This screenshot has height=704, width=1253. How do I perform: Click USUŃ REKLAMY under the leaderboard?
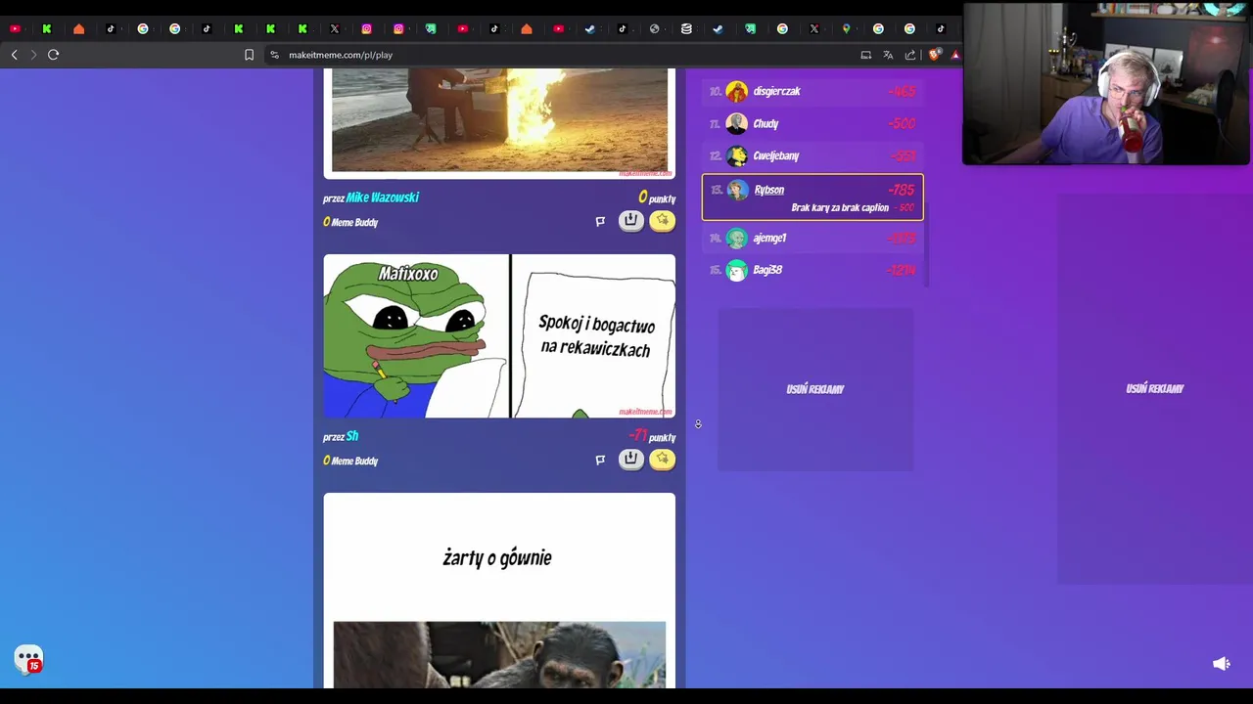click(x=815, y=389)
